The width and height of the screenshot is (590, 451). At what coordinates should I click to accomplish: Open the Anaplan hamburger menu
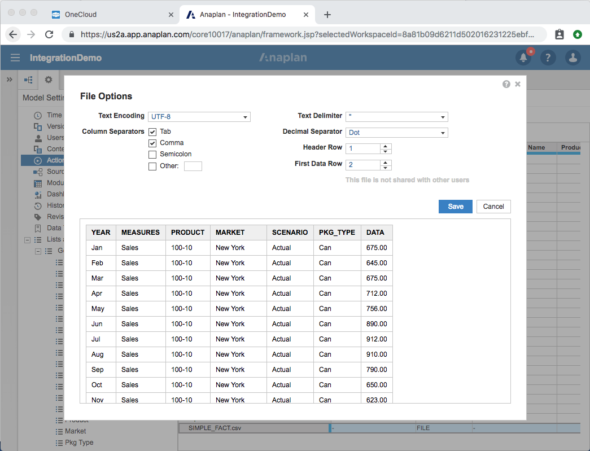click(15, 58)
